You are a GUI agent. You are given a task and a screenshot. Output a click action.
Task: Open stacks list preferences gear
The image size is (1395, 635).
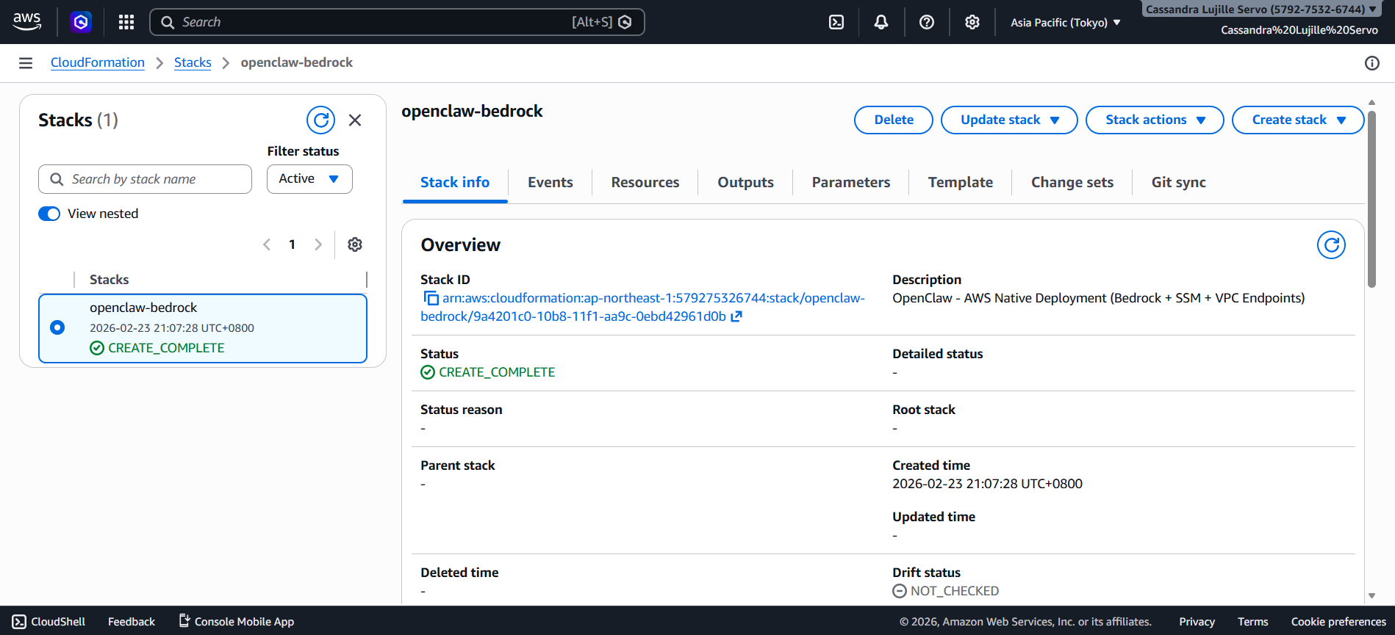(355, 244)
